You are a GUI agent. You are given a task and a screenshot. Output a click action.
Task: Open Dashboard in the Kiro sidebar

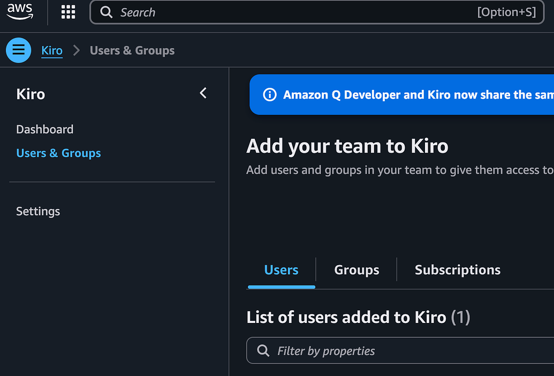(x=45, y=129)
